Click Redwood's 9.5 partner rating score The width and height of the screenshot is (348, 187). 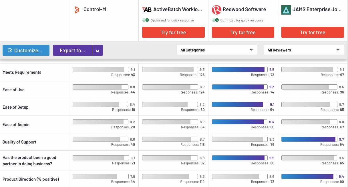pyautogui.click(x=271, y=158)
